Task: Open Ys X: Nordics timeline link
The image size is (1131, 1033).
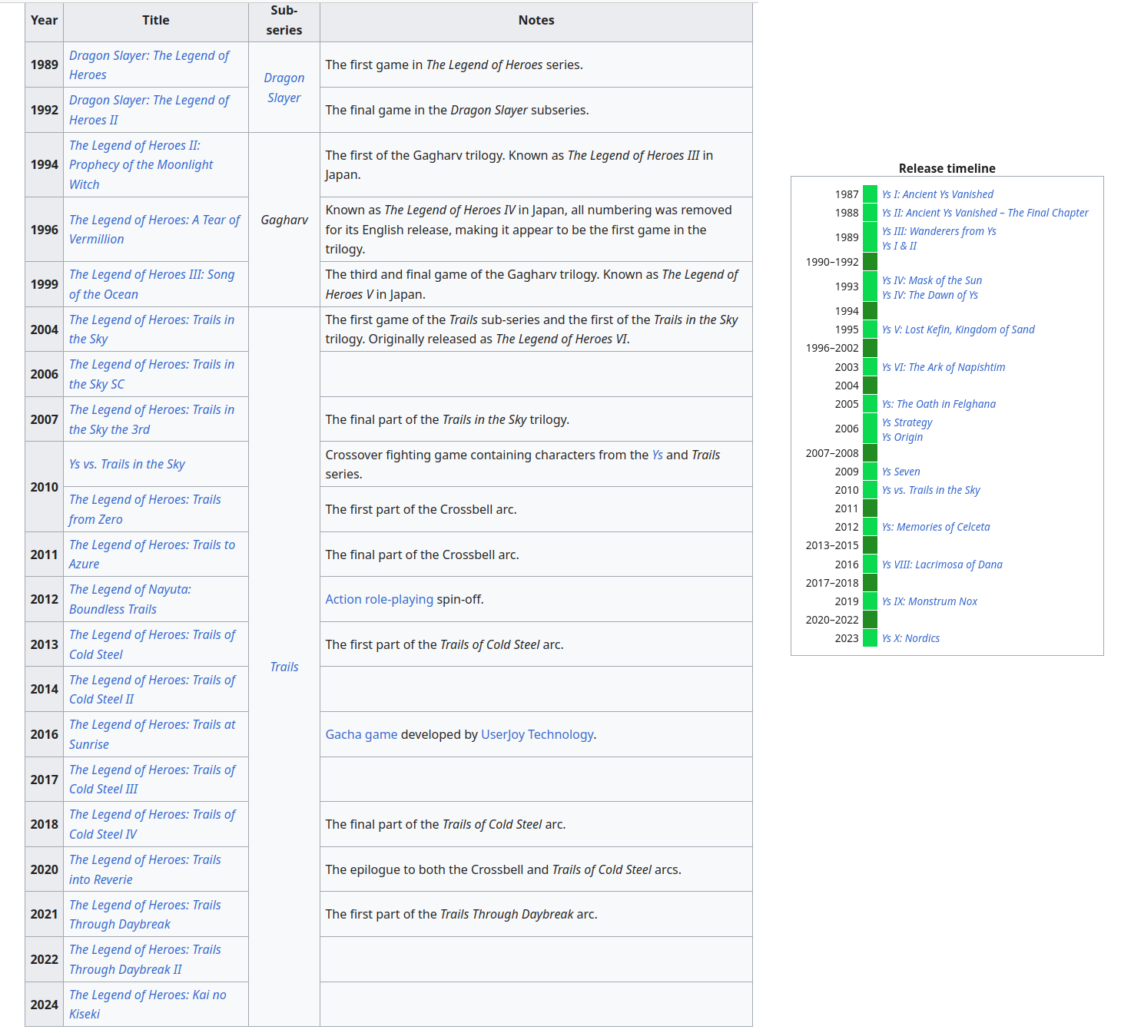Action: pos(910,638)
